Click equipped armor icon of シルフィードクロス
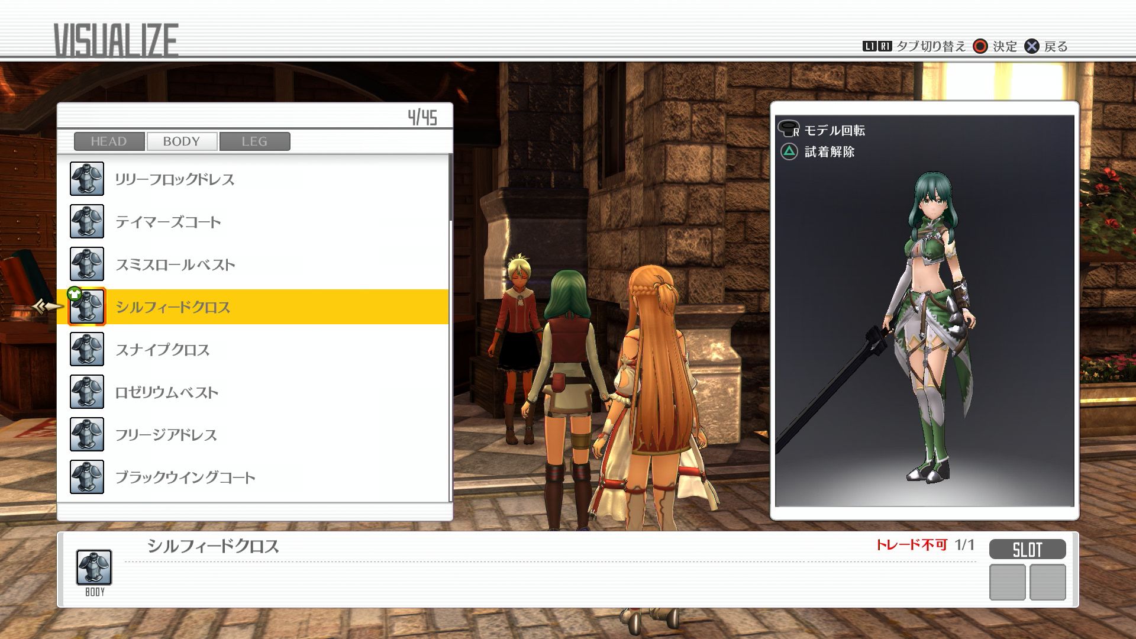 click(87, 306)
